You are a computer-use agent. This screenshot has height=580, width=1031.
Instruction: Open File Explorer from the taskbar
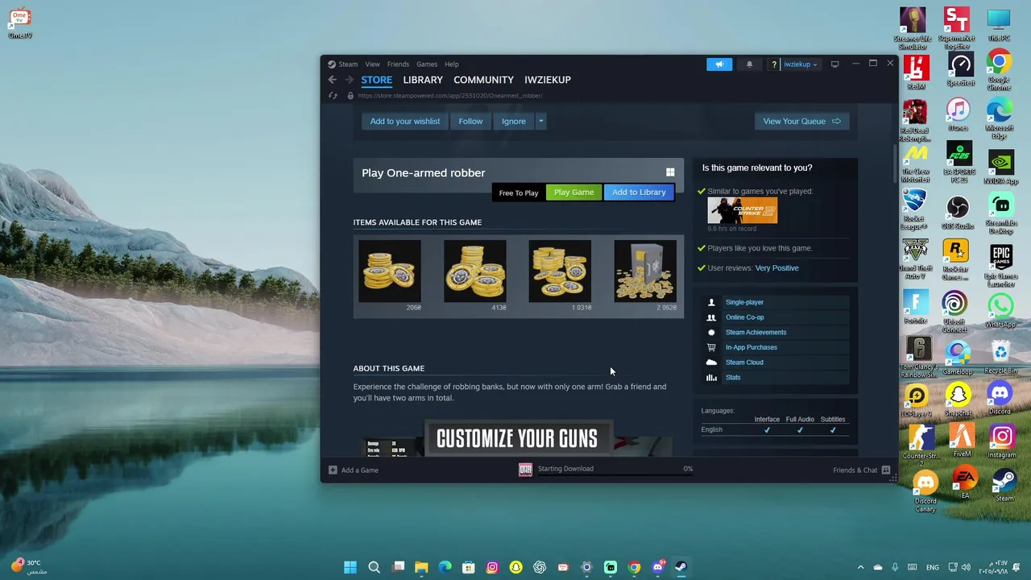point(421,567)
